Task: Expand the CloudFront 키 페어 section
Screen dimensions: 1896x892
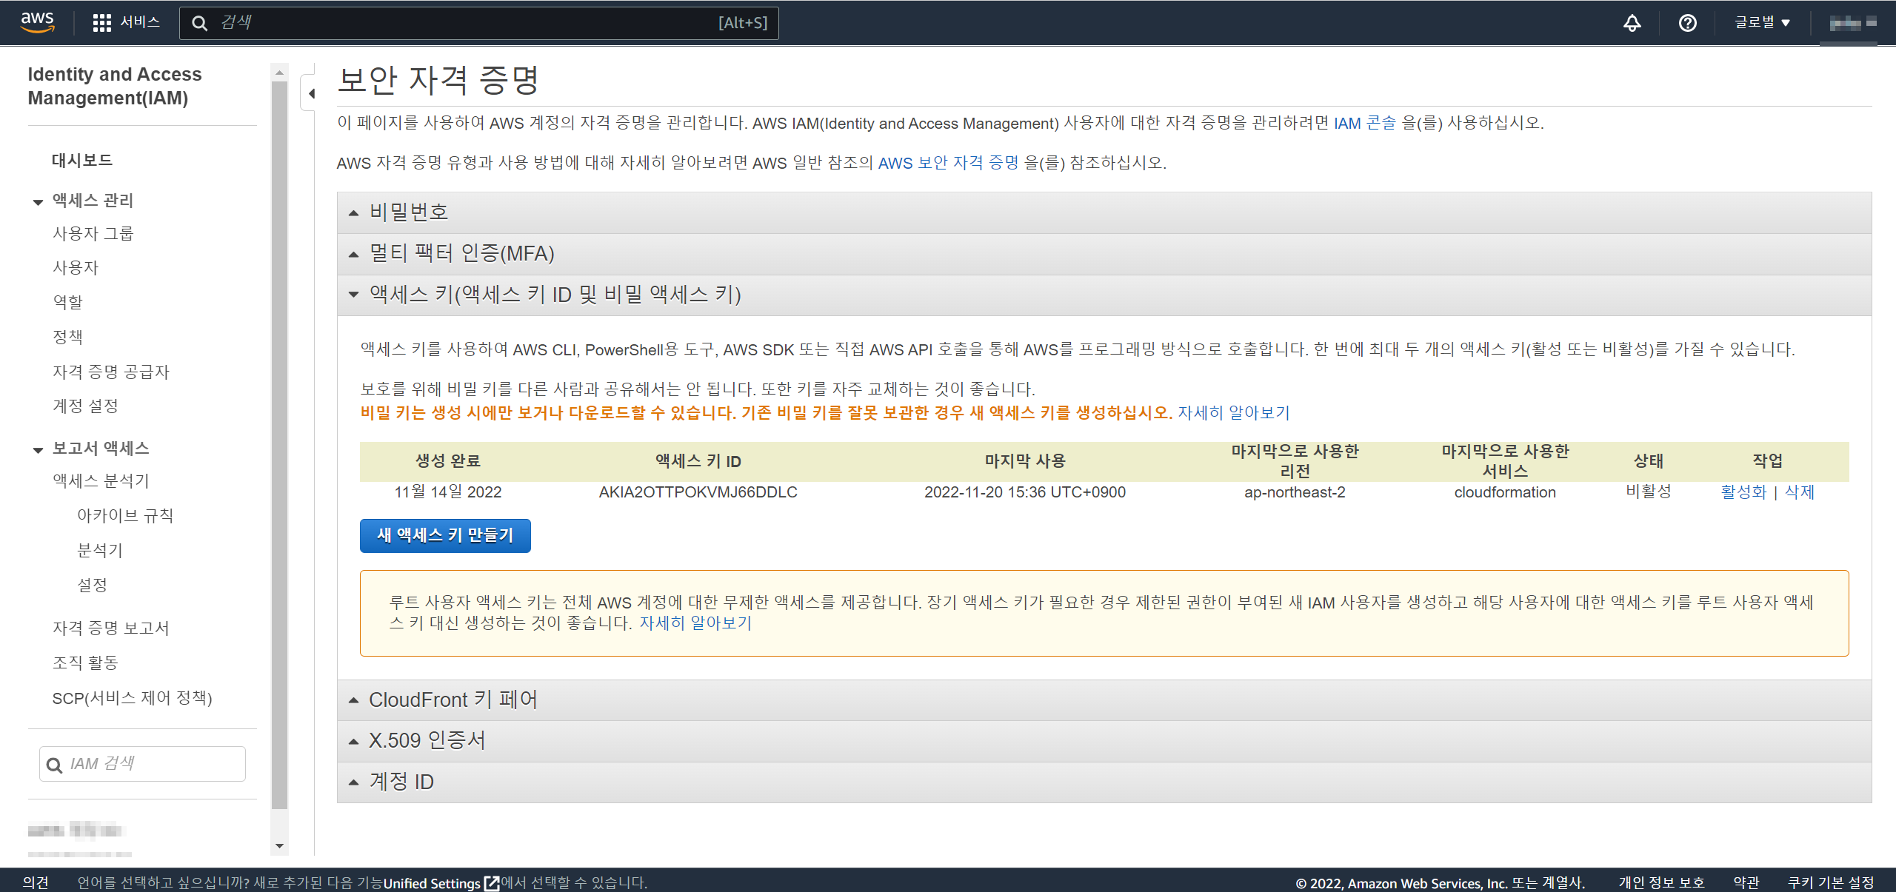Action: pos(453,700)
